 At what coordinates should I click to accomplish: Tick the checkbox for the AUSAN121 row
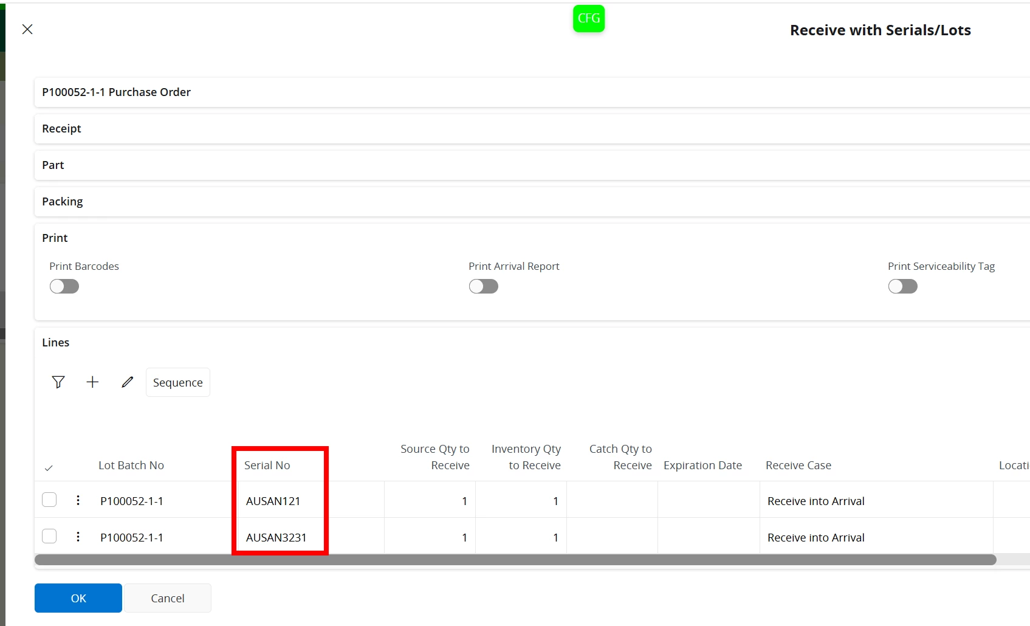pyautogui.click(x=49, y=500)
